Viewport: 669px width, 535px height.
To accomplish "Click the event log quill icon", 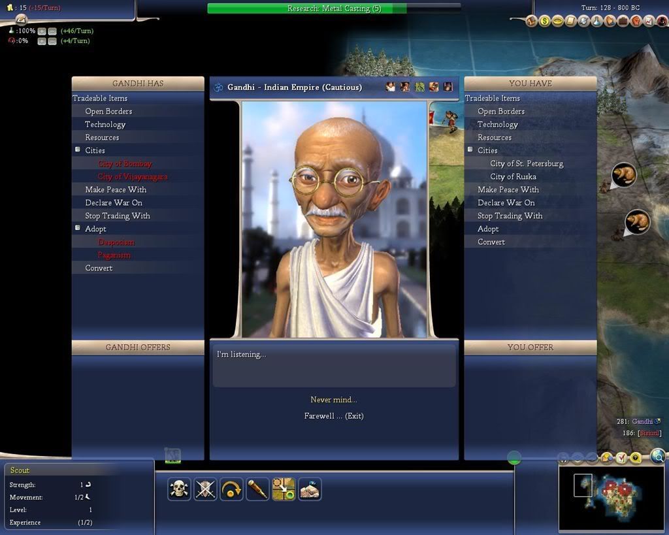I will pos(20,19).
